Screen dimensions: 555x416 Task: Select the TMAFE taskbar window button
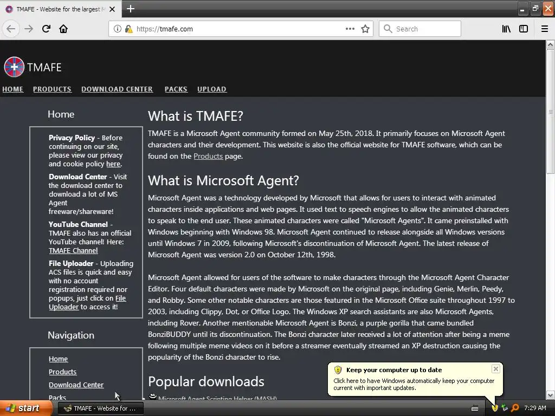pyautogui.click(x=100, y=408)
